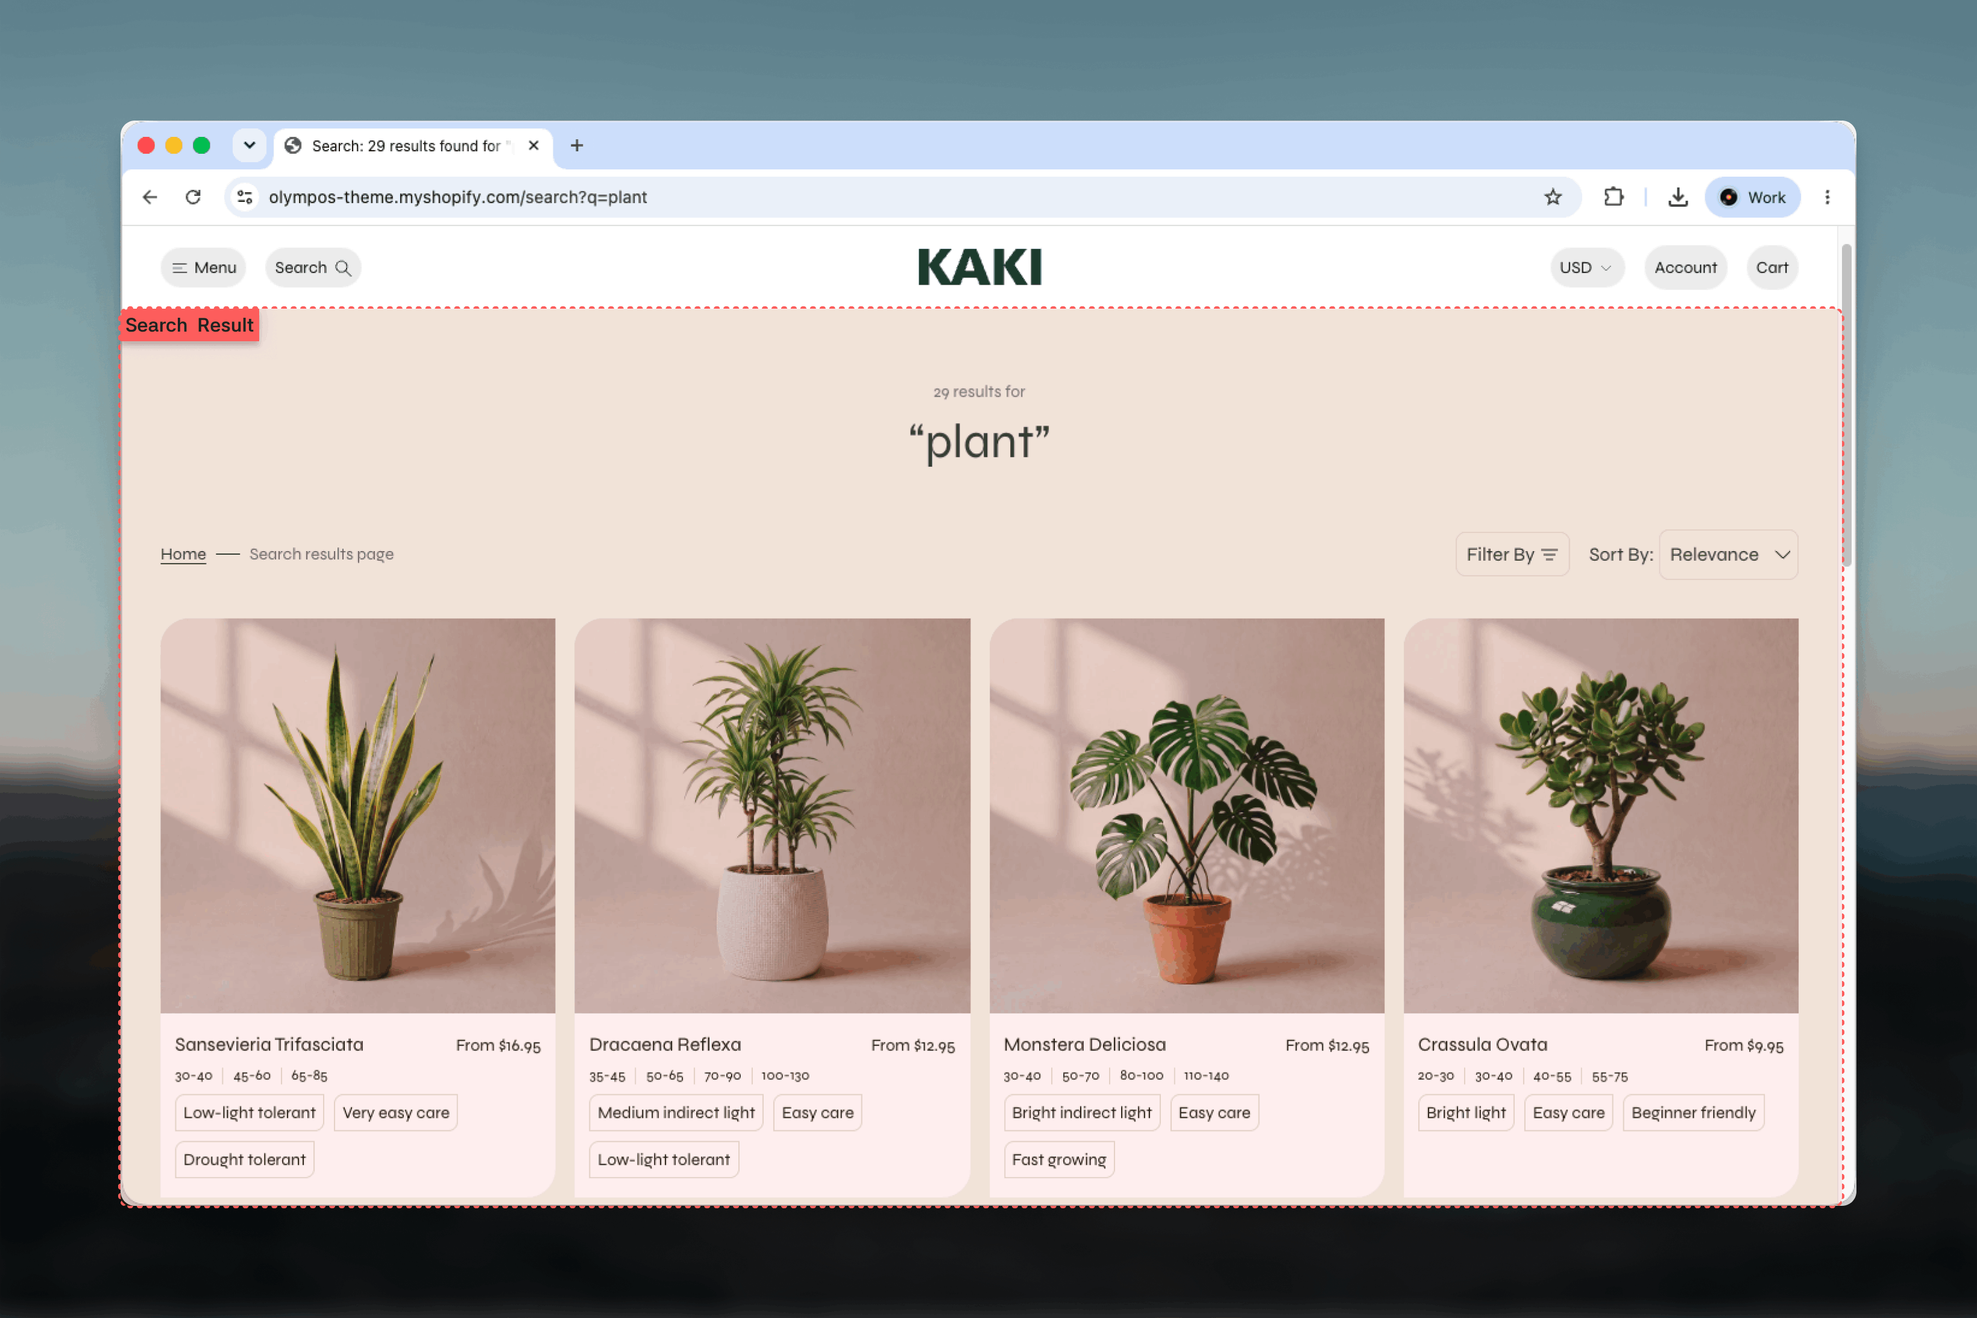Image resolution: width=1977 pixels, height=1318 pixels.
Task: Select the Beginner friendly tag
Action: 1693,1112
